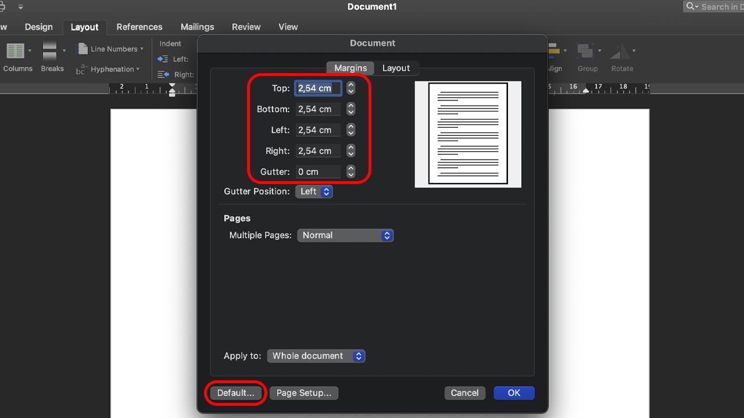
Task: Click the Indent Right icon
Action: coord(163,74)
